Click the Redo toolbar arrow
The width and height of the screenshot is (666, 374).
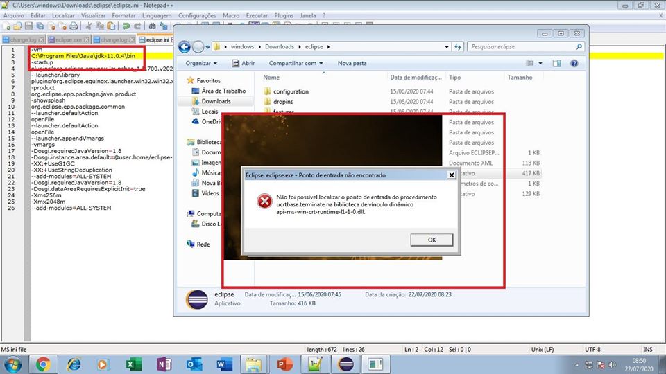(137, 26)
